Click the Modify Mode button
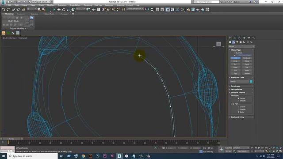283x159 pixels. (x=13, y=21)
